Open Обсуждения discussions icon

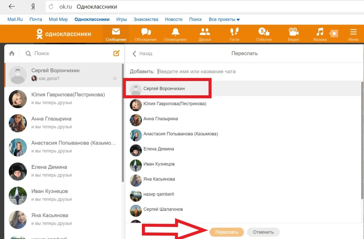pyautogui.click(x=146, y=34)
